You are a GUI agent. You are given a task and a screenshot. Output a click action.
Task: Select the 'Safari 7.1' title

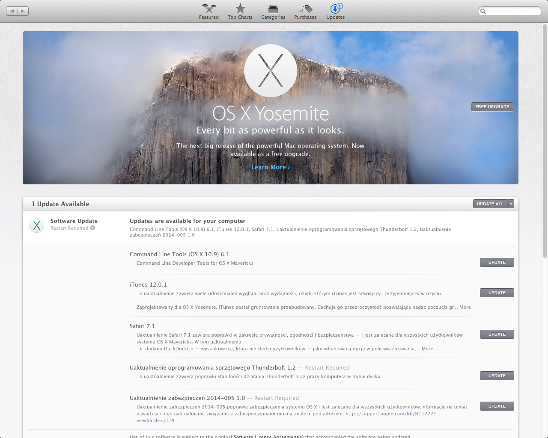click(x=142, y=326)
